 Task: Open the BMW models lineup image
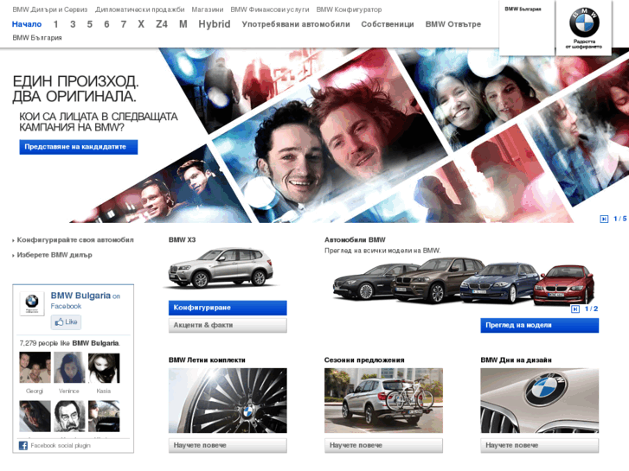pos(464,283)
